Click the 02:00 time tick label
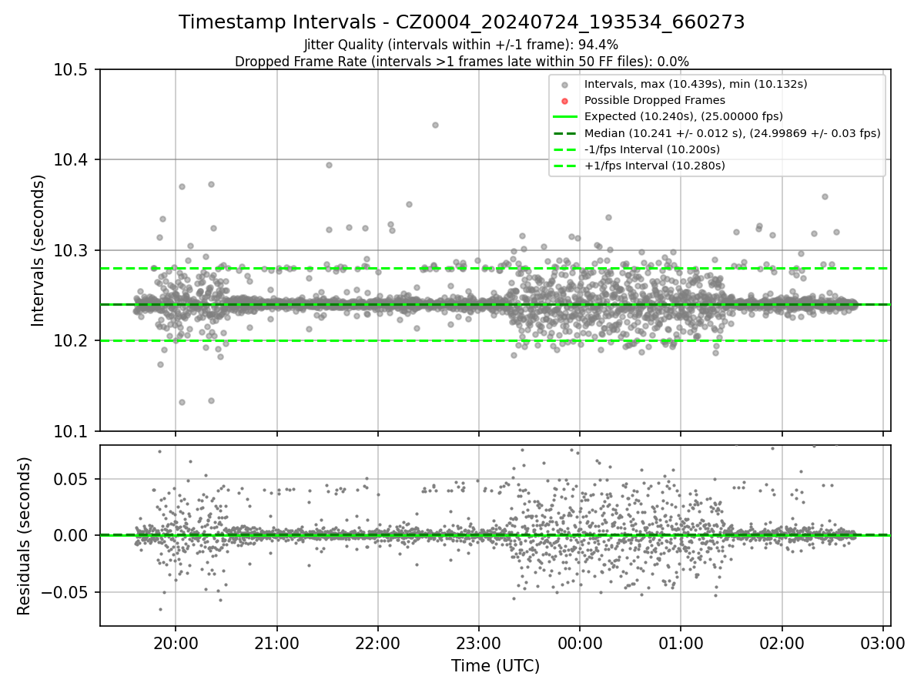The width and height of the screenshot is (924, 693). (x=782, y=644)
